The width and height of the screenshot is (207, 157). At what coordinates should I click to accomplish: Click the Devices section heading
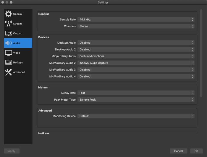coord(43,37)
